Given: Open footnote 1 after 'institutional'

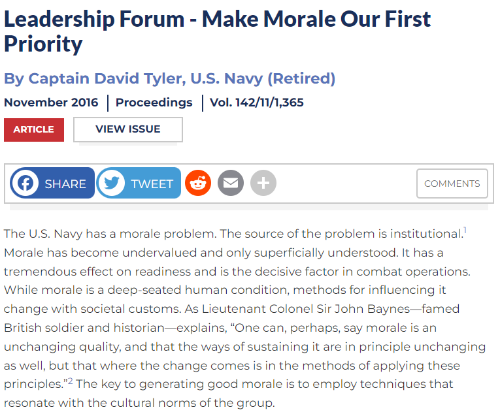Looking at the screenshot, I should coord(465,230).
